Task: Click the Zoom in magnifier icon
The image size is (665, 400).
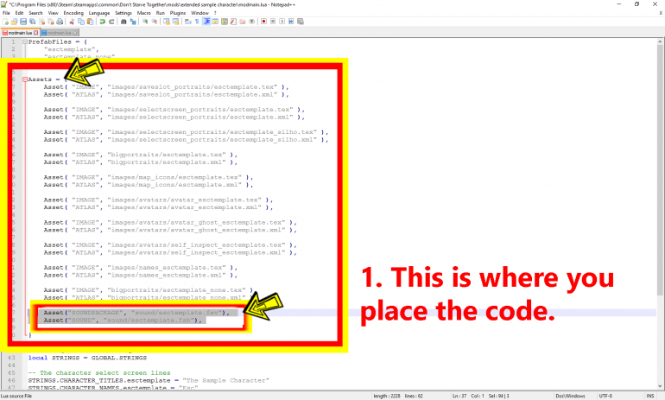Action: pos(145,22)
